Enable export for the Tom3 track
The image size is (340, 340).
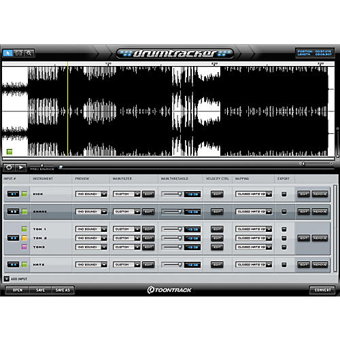click(284, 247)
